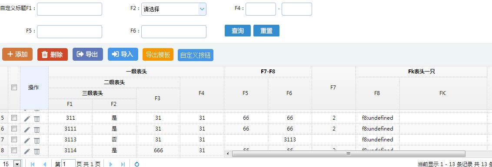This screenshot has height=167, width=492.
Task: Click the horizontal scrollbar thumb
Action: coord(348,154)
